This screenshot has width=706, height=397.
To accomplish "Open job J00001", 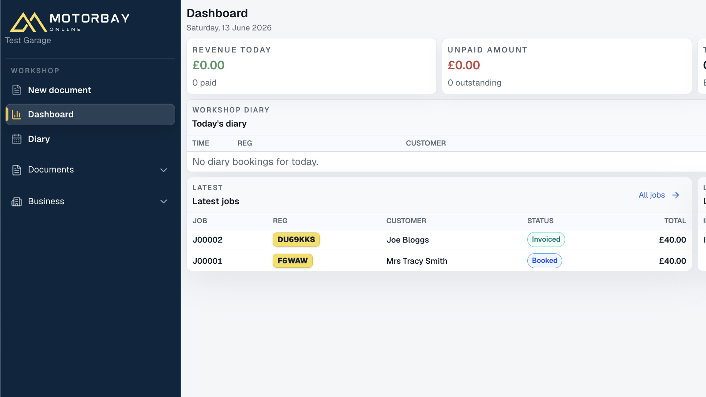I will (x=207, y=261).
